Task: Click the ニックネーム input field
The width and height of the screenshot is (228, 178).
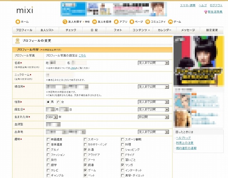Action: (60, 75)
